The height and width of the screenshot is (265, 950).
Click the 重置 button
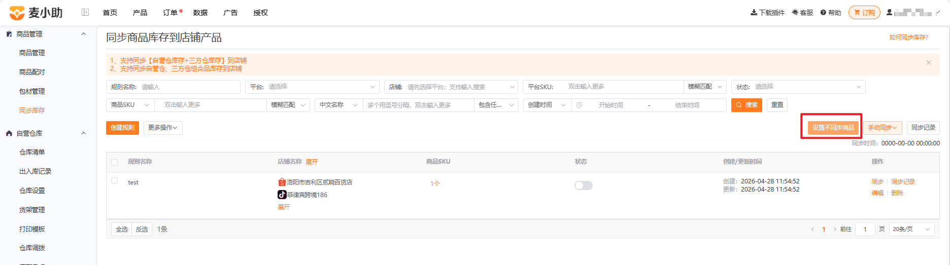[x=777, y=105]
